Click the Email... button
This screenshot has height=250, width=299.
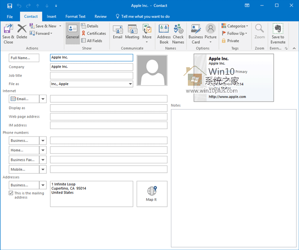pos(24,99)
